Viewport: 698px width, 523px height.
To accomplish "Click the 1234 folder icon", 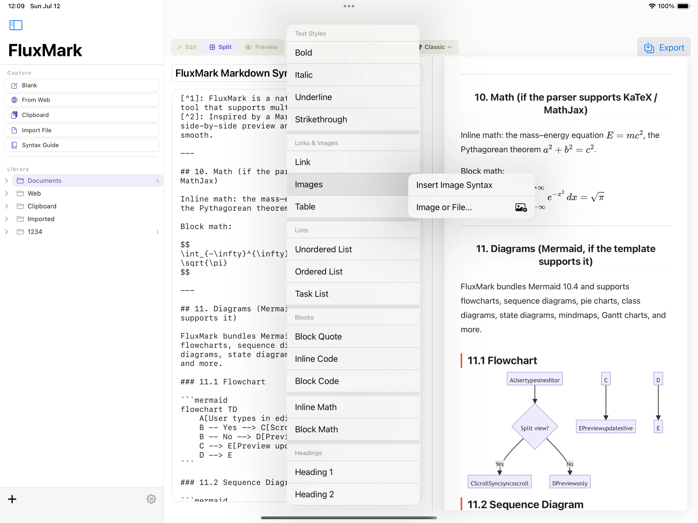I will point(20,232).
